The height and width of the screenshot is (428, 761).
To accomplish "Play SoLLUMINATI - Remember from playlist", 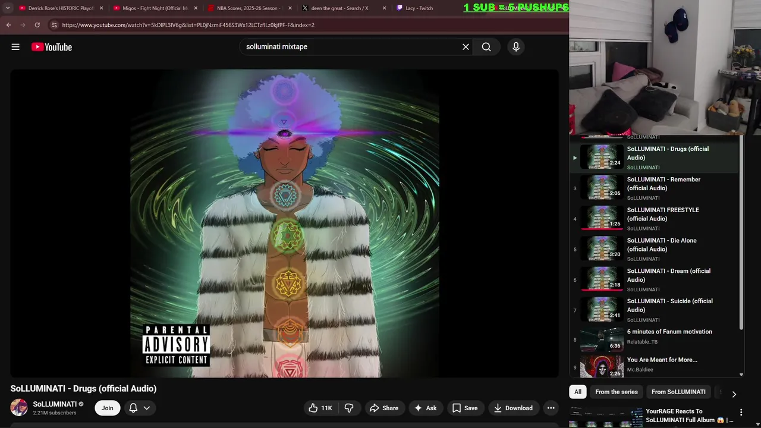I will click(653, 188).
